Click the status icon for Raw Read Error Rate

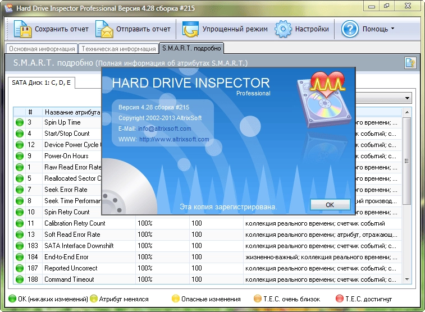[20, 167]
